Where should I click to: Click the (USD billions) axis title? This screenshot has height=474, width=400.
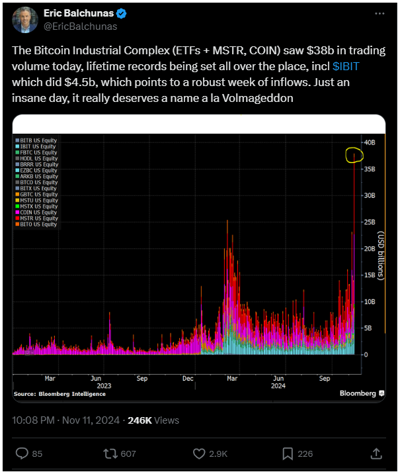(381, 256)
